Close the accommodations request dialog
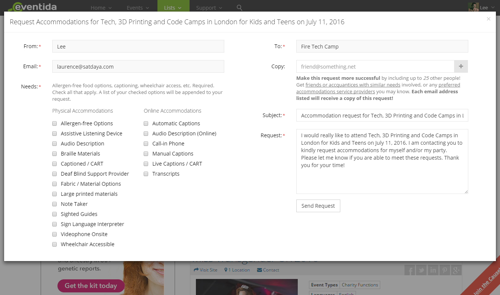Screen dimensions: 500x295 [488, 19]
